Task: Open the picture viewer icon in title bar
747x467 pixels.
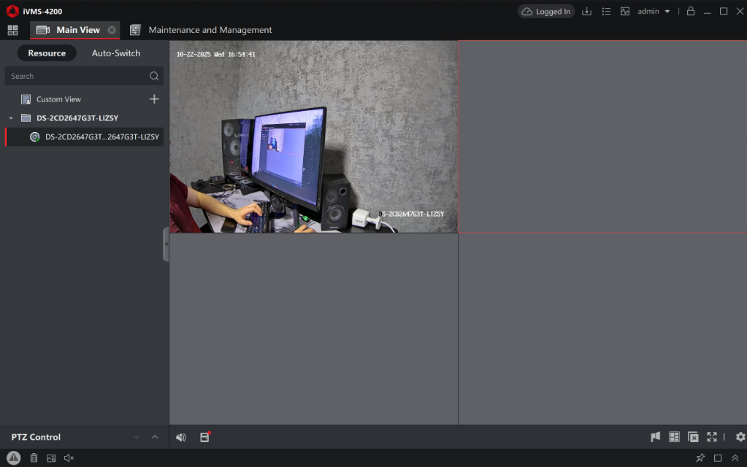Action: pyautogui.click(x=625, y=12)
